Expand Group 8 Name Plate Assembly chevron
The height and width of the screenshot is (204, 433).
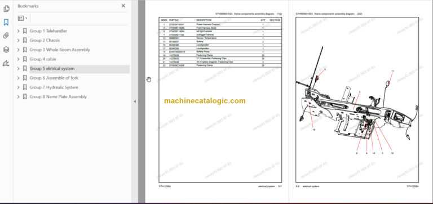18,97
